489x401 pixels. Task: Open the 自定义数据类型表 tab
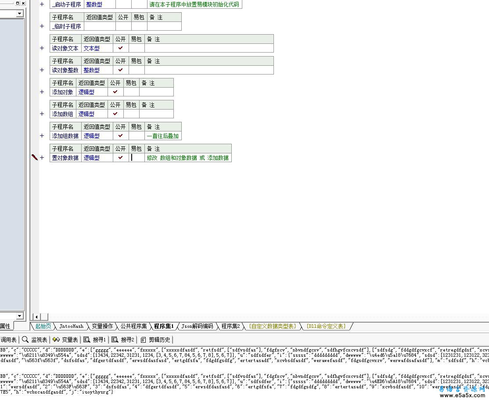point(273,326)
